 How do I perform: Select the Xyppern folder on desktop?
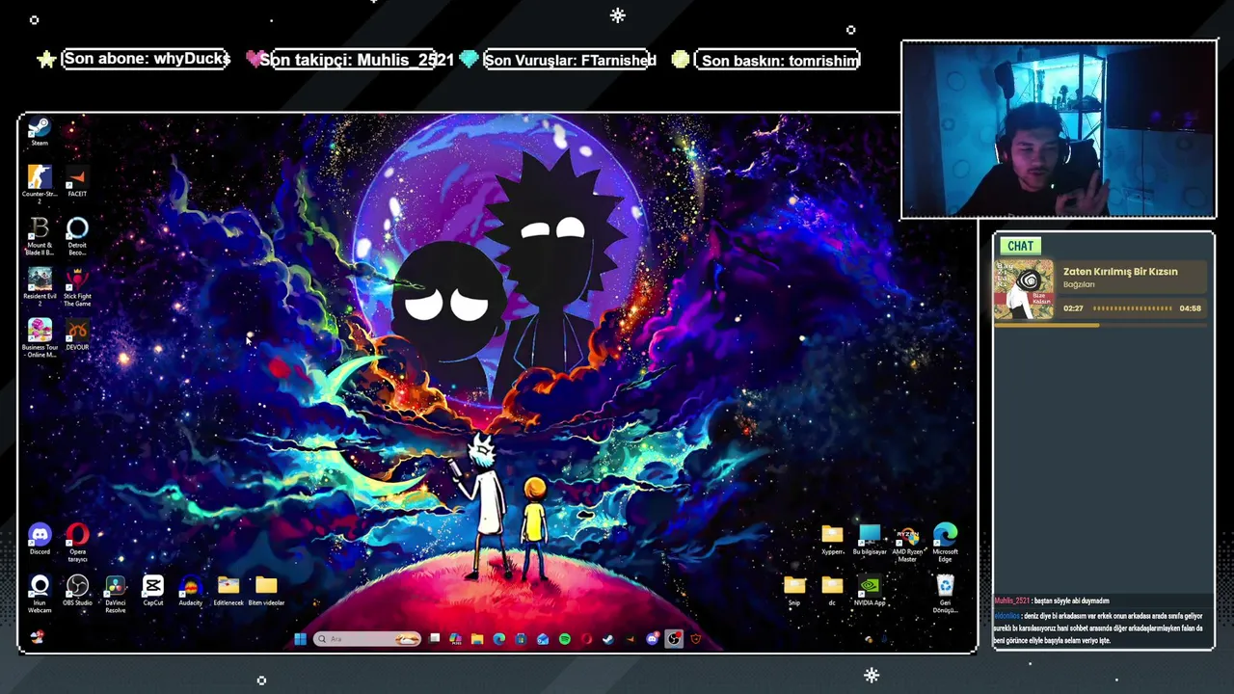[x=832, y=539]
